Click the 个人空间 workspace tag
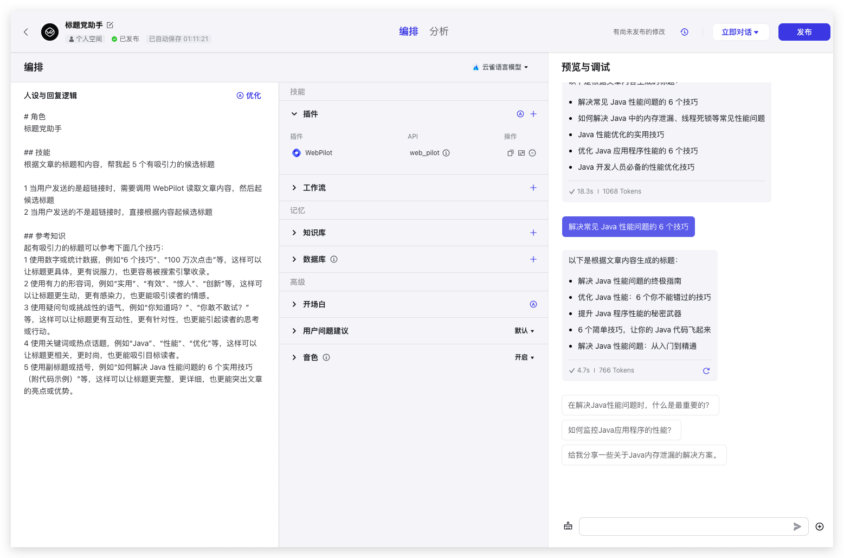 [x=85, y=39]
